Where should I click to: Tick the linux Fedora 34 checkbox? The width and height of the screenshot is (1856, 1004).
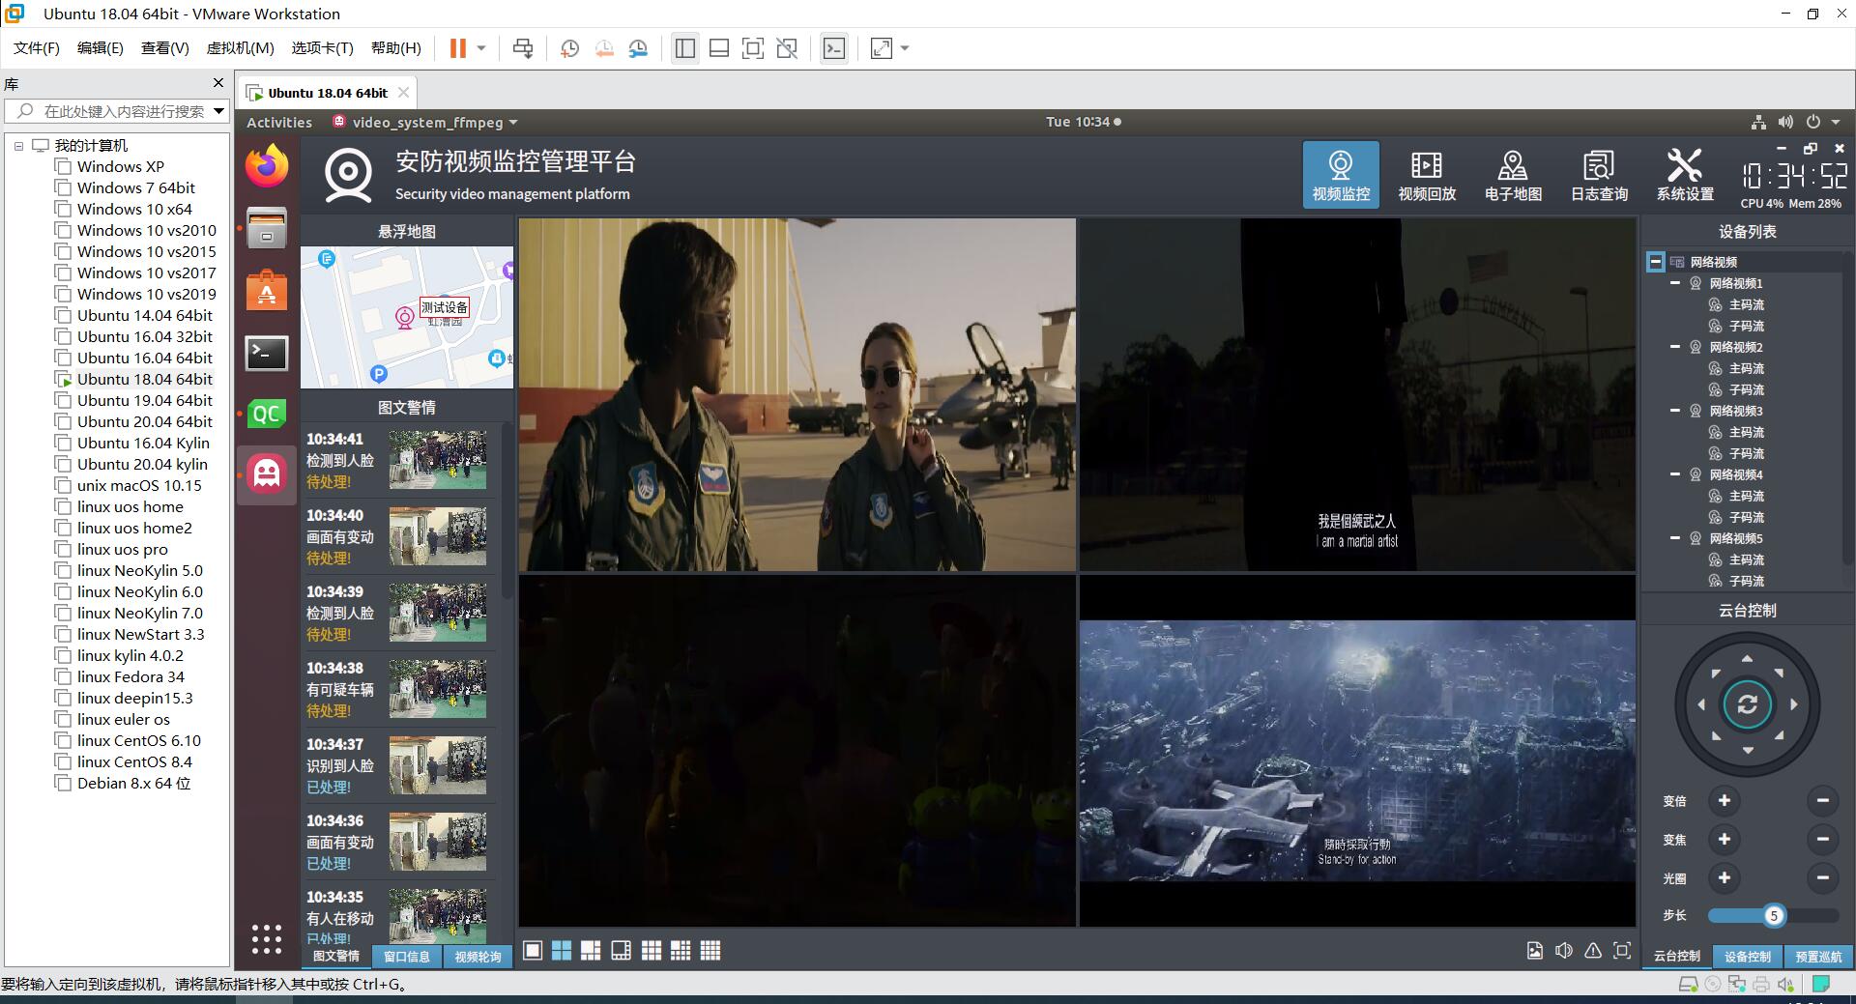64,677
